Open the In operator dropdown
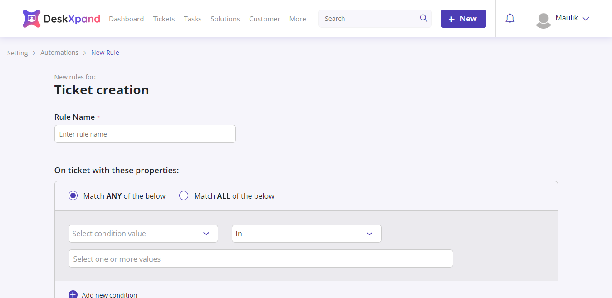This screenshot has height=298, width=612. point(306,233)
